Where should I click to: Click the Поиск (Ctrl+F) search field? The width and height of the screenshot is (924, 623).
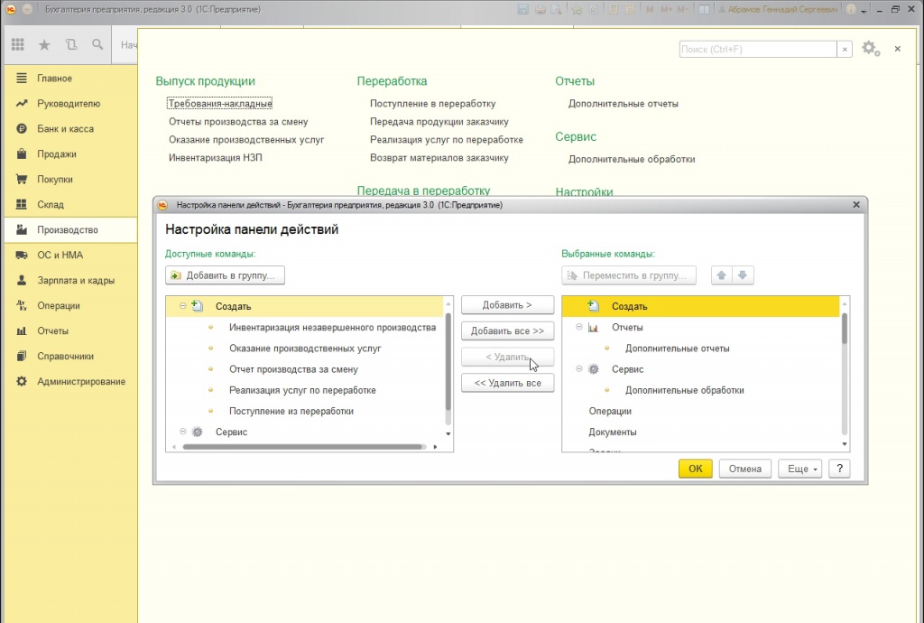758,50
